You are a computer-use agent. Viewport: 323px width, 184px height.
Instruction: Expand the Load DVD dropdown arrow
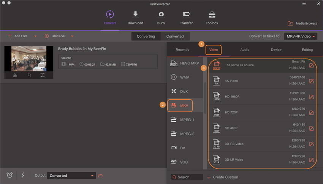[x=72, y=36]
